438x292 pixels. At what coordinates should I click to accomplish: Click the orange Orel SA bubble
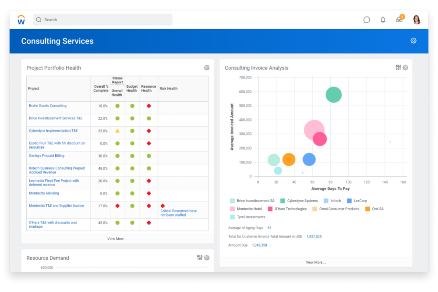coord(289,159)
